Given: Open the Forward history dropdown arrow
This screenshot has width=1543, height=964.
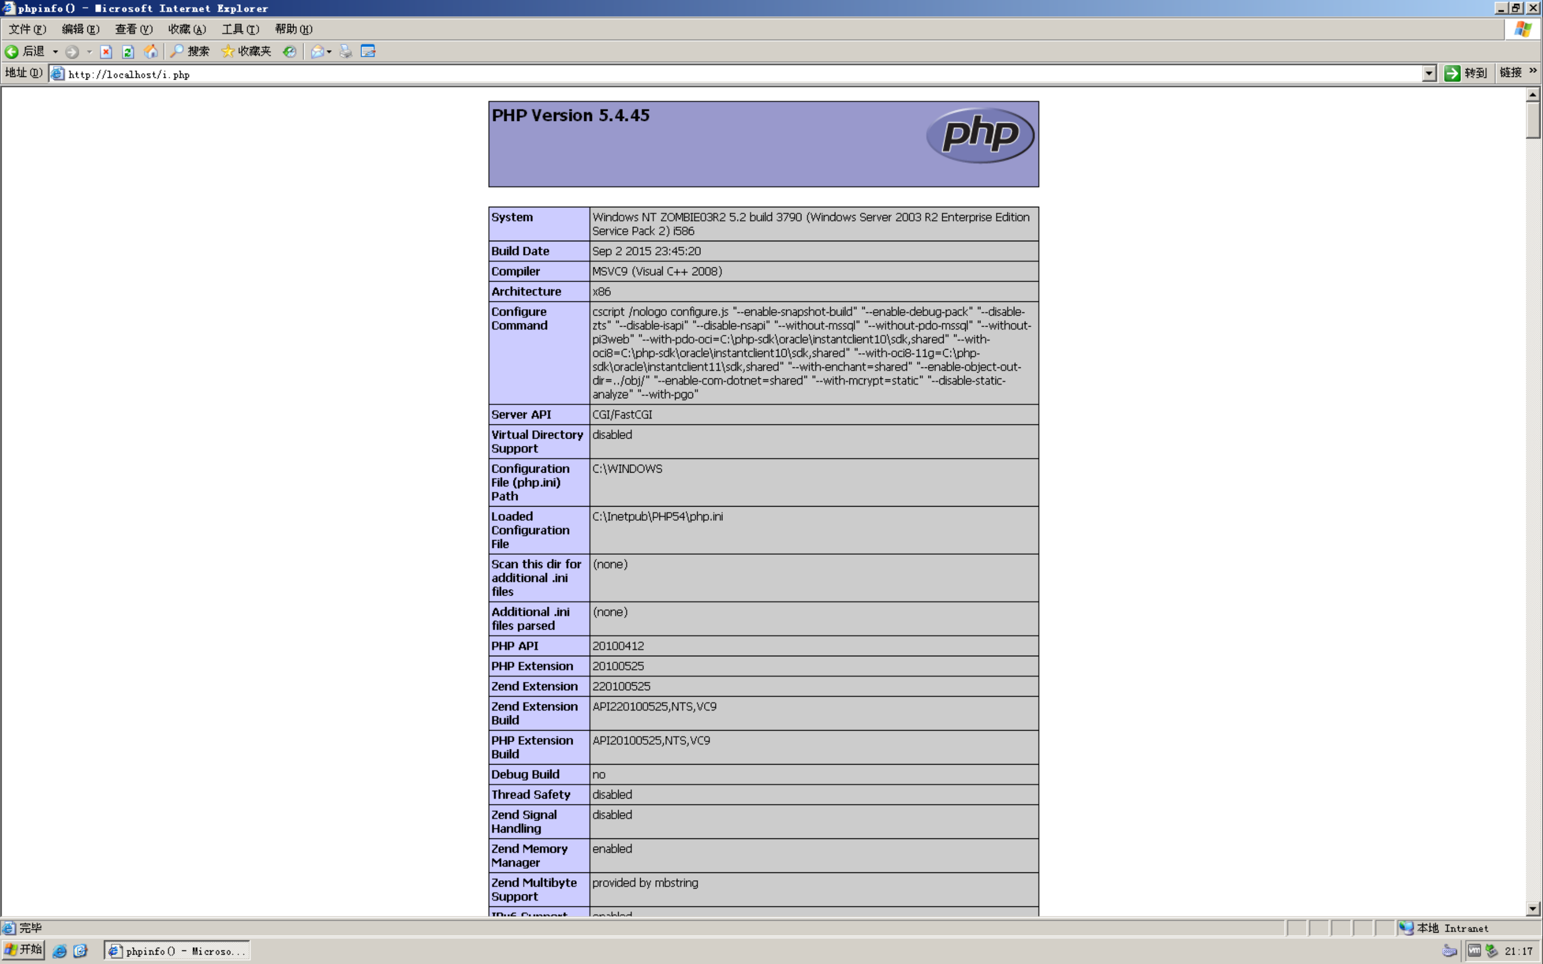Looking at the screenshot, I should (x=90, y=52).
